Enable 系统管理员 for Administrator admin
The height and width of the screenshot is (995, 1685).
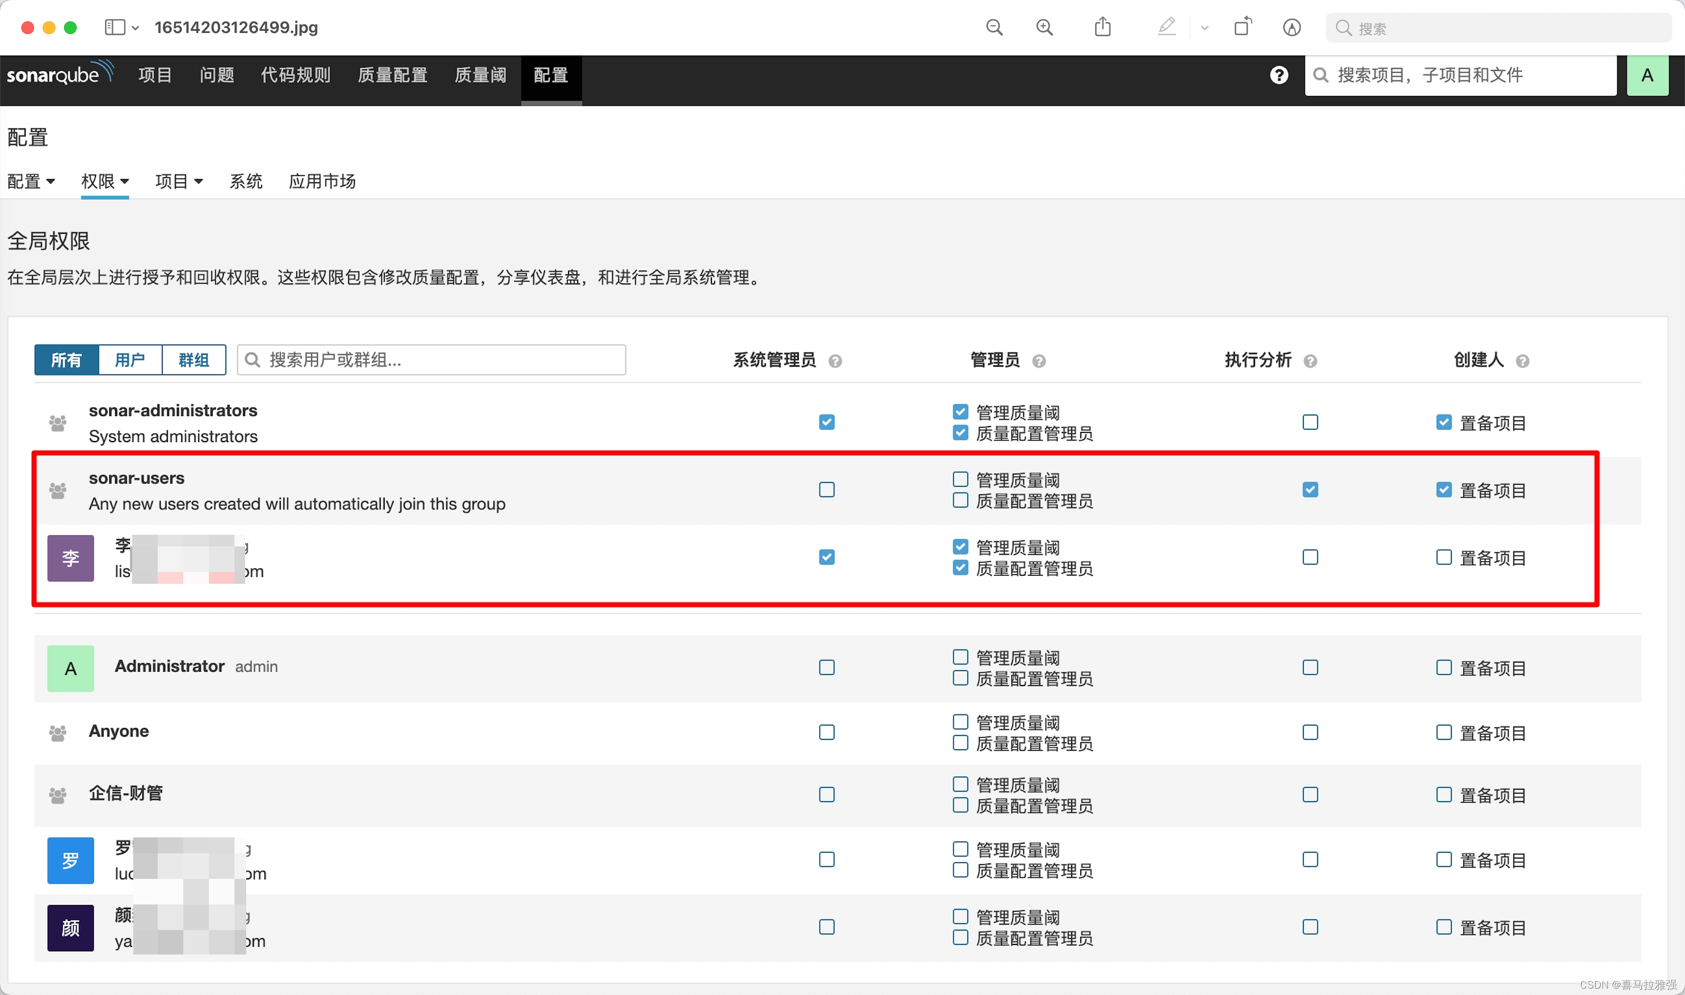tap(827, 668)
